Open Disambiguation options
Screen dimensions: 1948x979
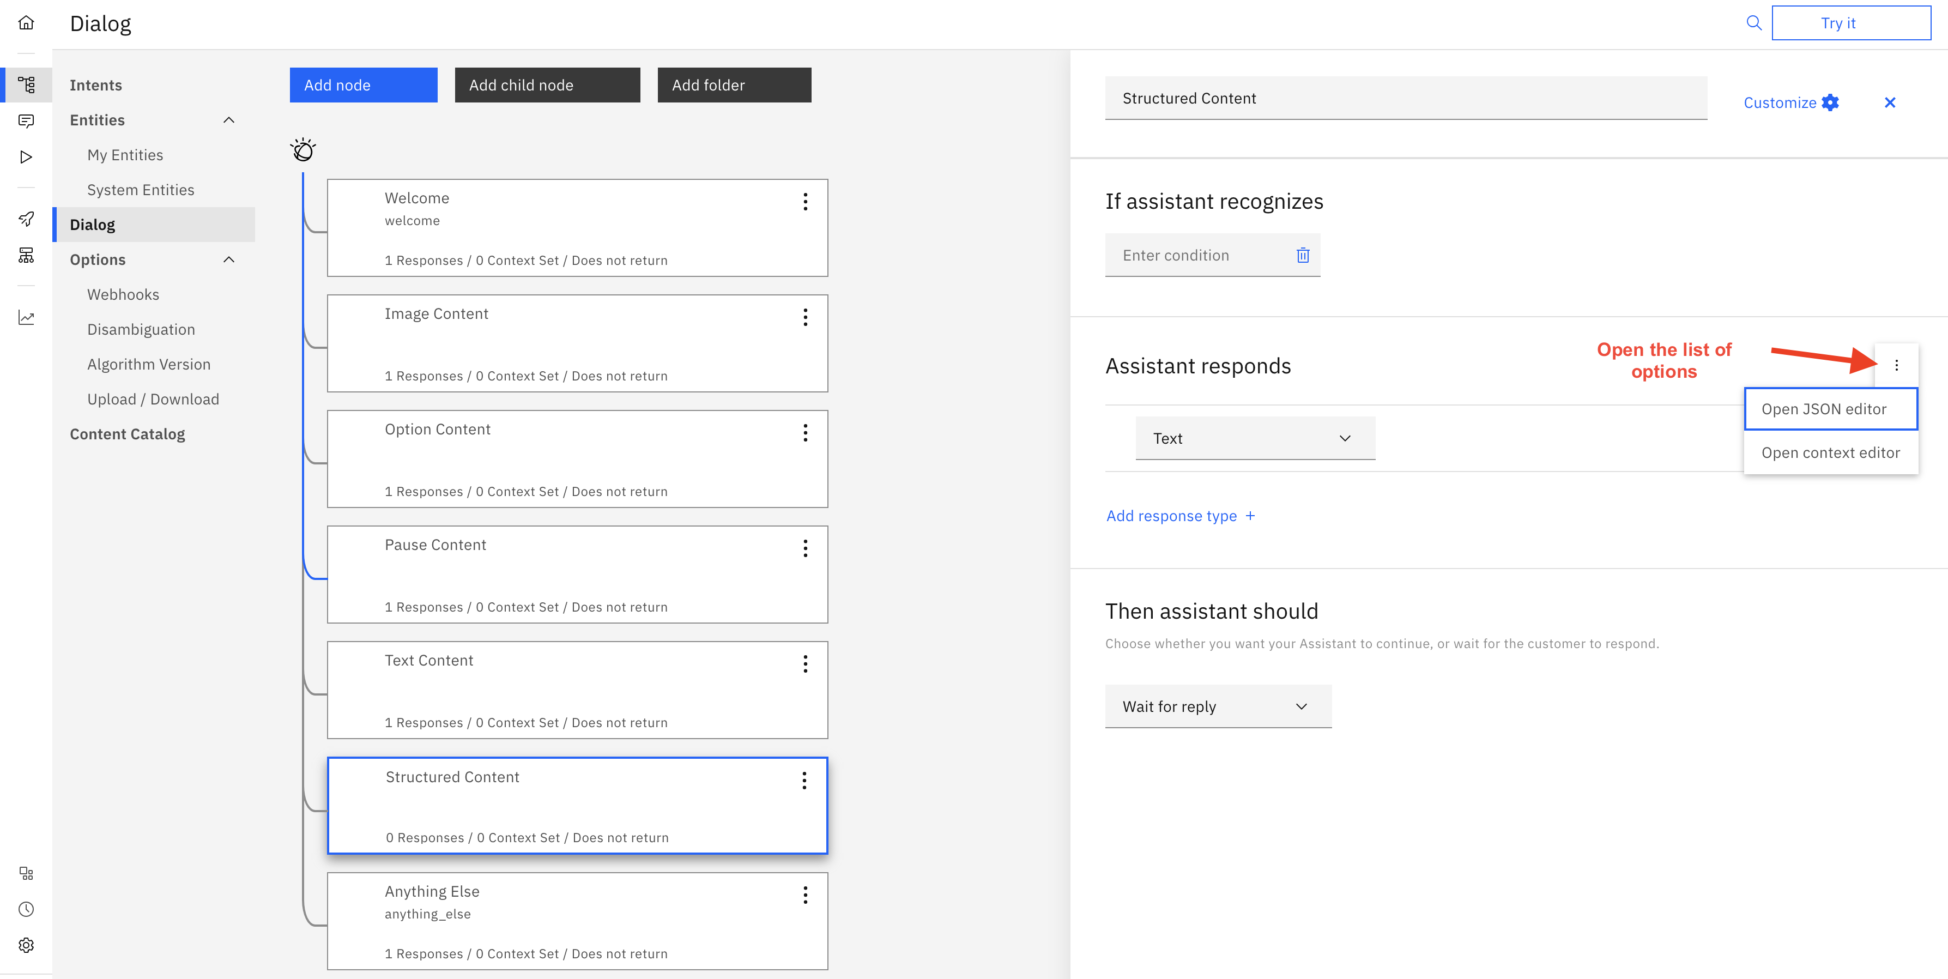141,329
